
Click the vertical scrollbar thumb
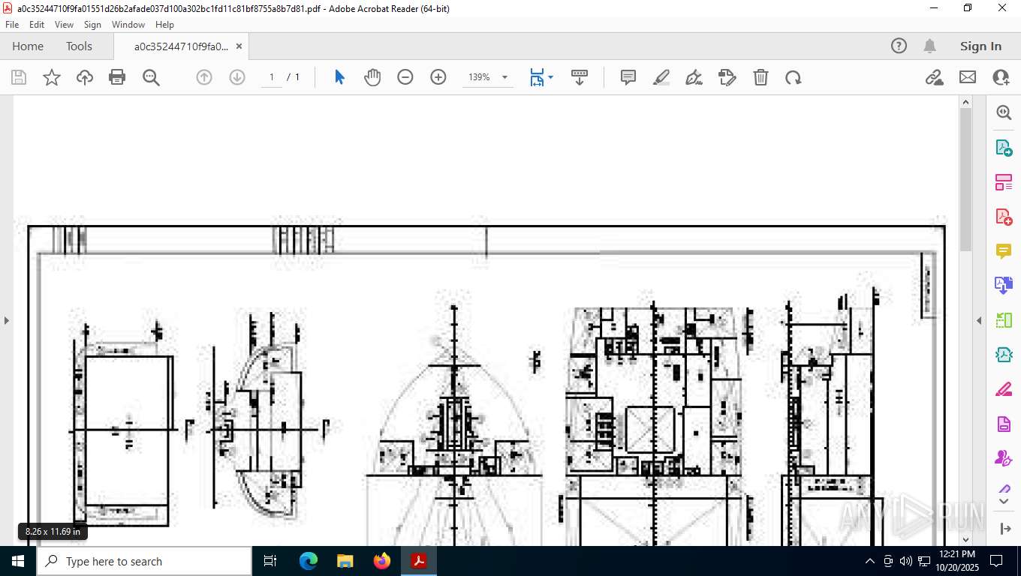coord(966,180)
